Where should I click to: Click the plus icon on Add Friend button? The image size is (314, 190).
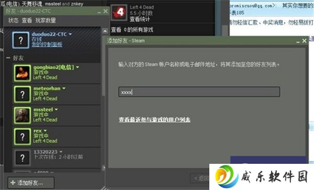(13, 183)
